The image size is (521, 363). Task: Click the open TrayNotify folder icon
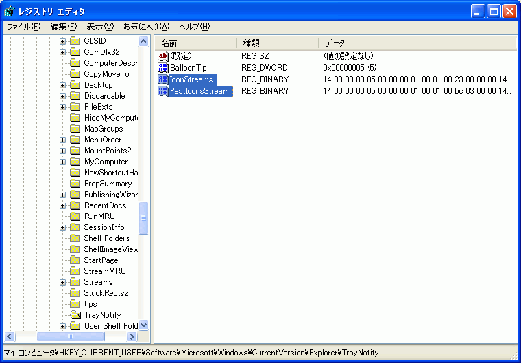[x=75, y=315]
